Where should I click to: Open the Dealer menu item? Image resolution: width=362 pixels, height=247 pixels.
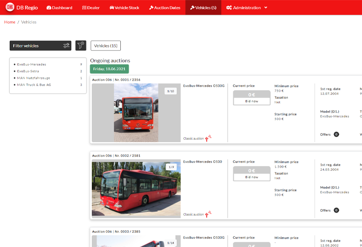click(91, 8)
